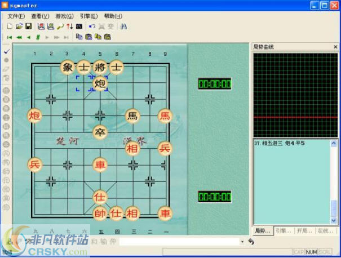Image resolution: width=341 pixels, height=258 pixels.
Task: Click the greyed single step forward arrow
Action: 47,37
